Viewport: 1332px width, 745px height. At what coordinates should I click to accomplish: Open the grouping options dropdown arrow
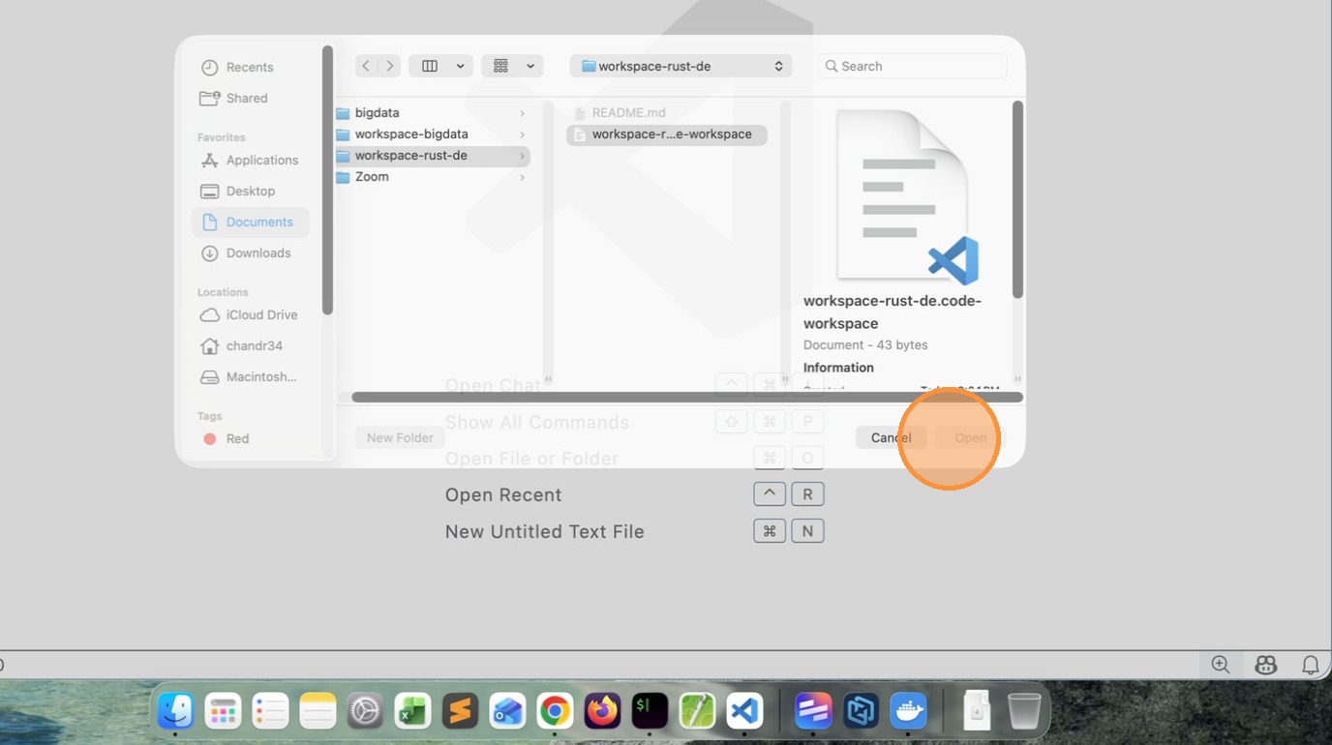coord(530,66)
